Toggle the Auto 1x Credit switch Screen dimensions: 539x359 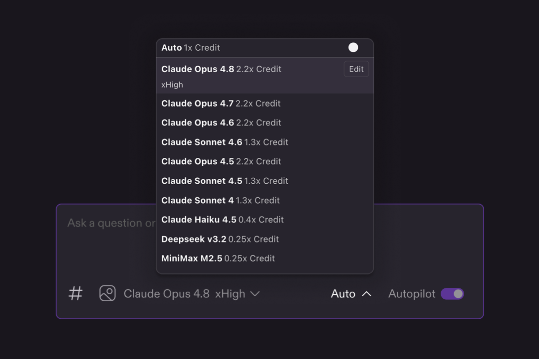pos(353,47)
